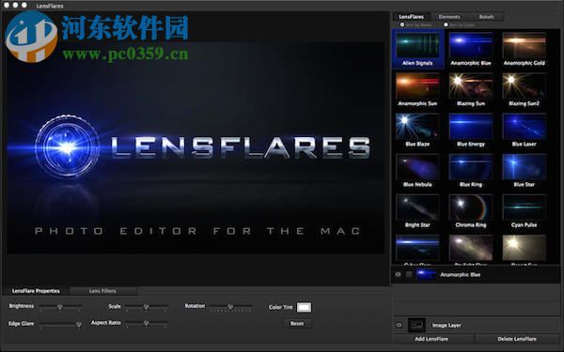Enable the Sort by Color radio option

pyautogui.click(x=446, y=24)
